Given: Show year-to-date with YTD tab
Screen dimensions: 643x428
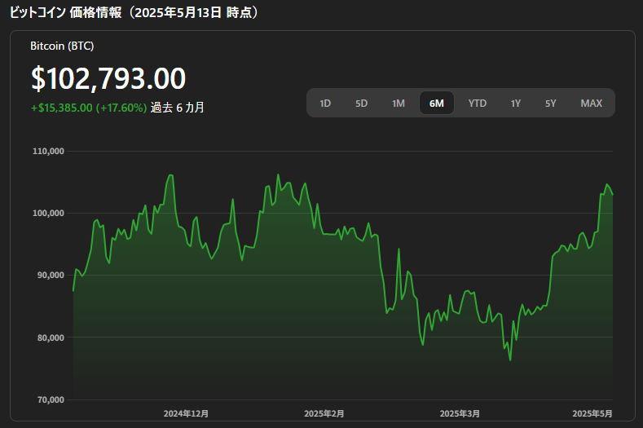Looking at the screenshot, I should 478,103.
